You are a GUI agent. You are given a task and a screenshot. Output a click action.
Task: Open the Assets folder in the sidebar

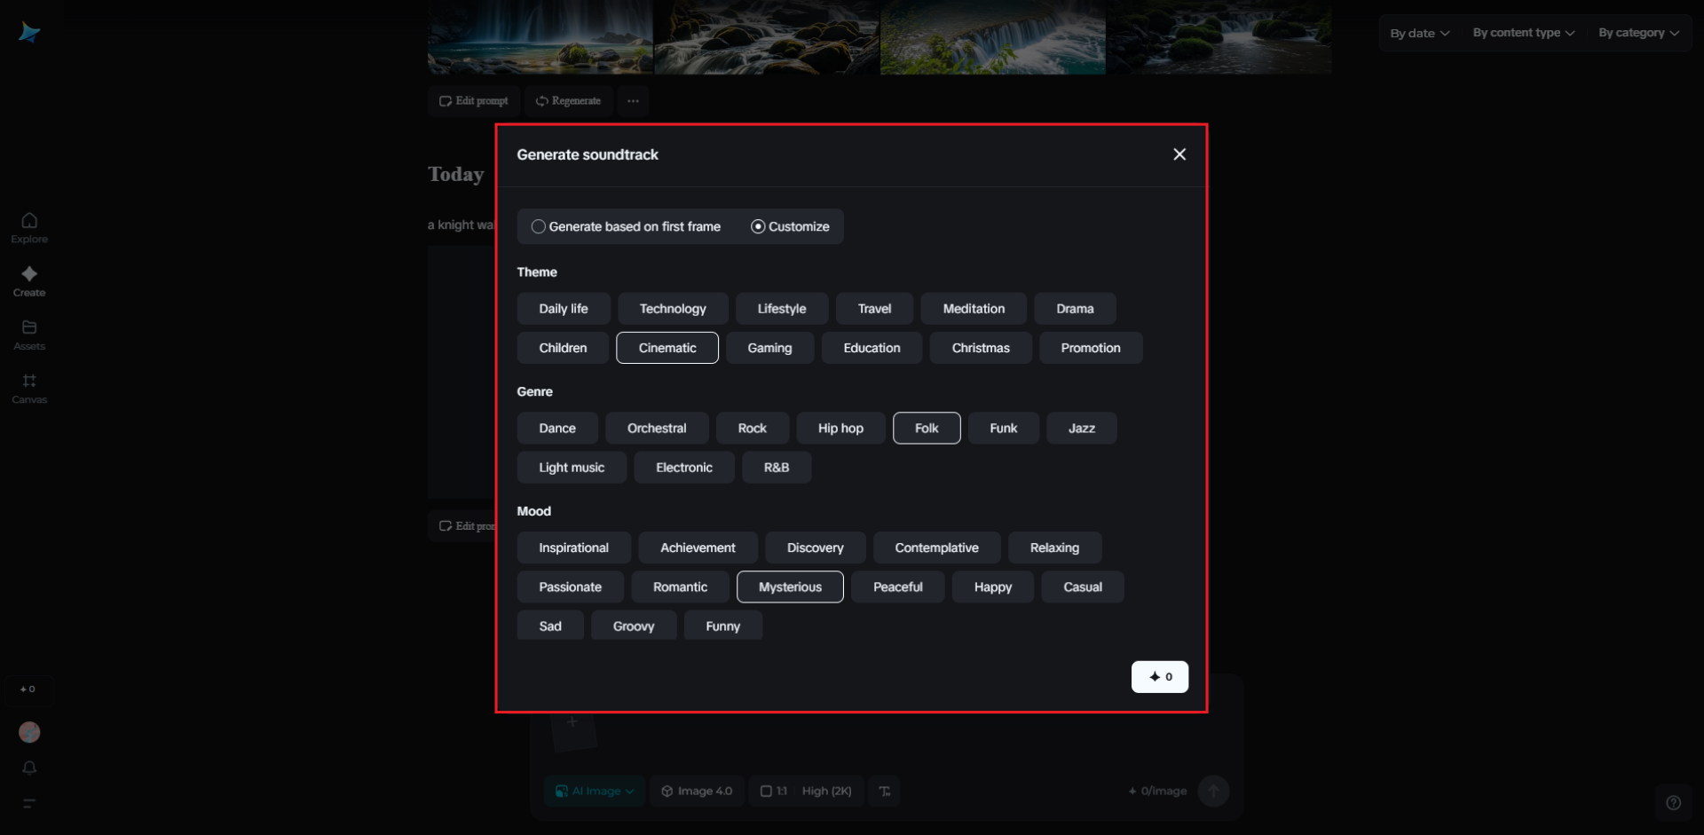tap(29, 335)
